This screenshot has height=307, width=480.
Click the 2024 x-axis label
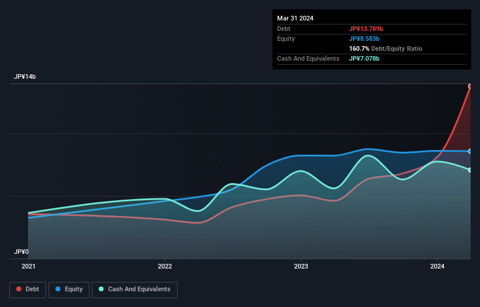[x=437, y=266]
